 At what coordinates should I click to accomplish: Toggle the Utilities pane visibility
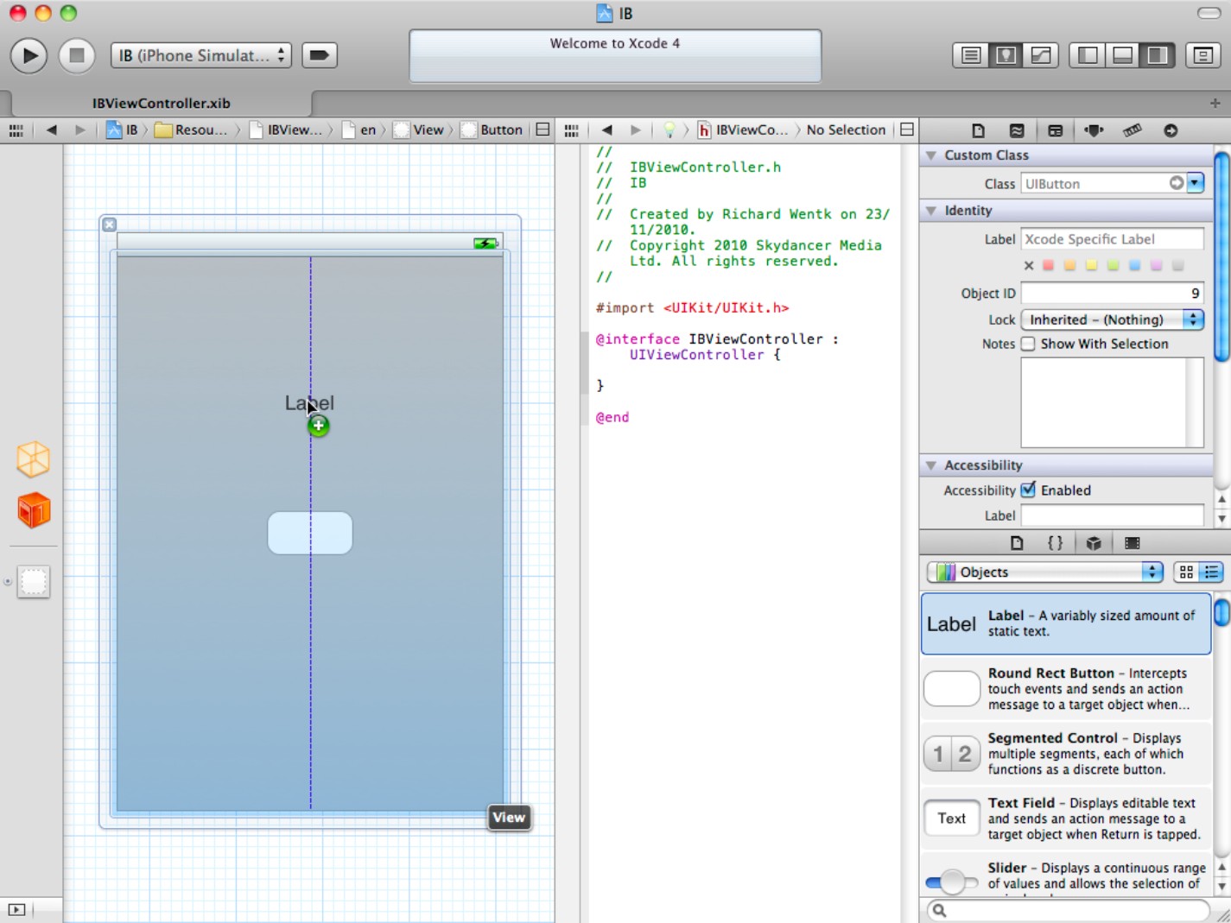coord(1158,55)
